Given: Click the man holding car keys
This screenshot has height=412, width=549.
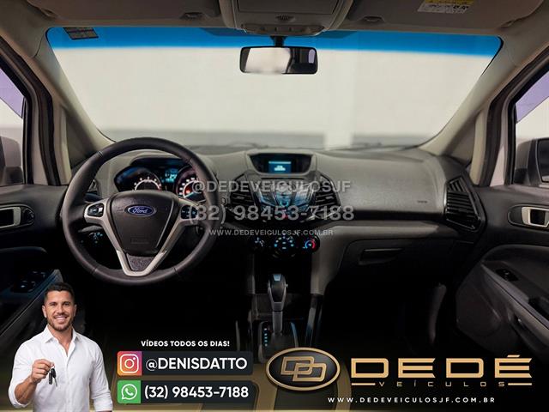Looking at the screenshot, I should 60,348.
